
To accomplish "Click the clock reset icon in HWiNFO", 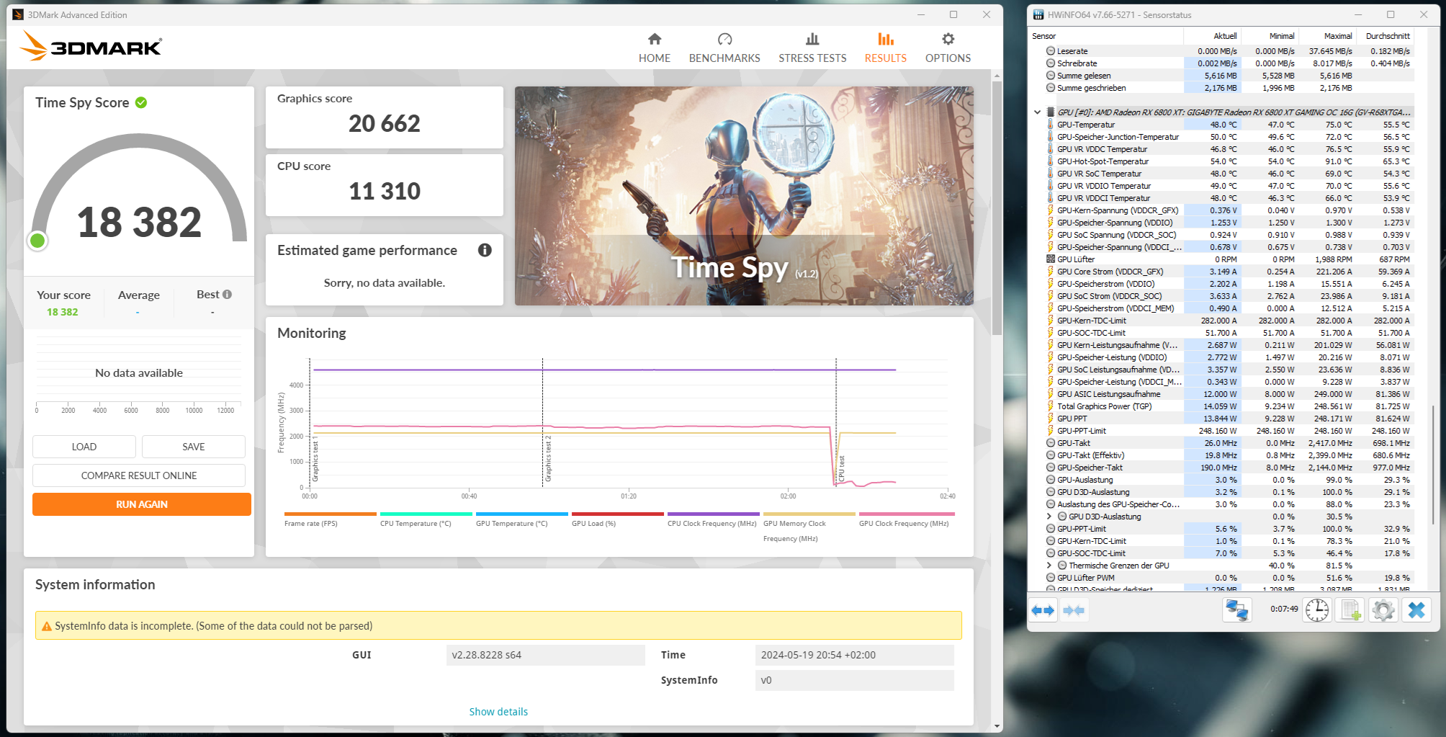I will point(1317,610).
